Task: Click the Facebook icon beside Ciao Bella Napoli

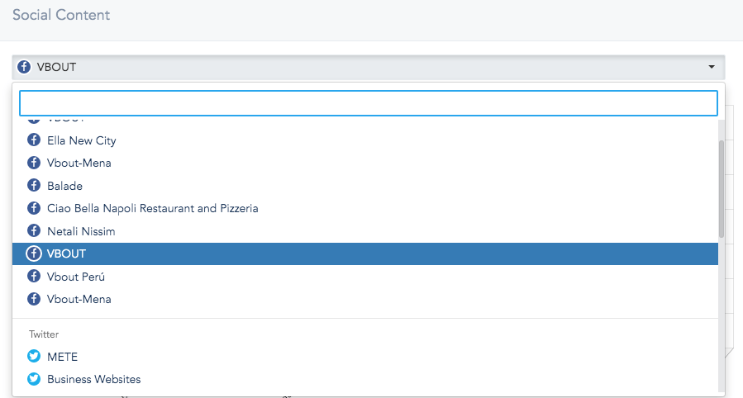Action: pos(34,208)
